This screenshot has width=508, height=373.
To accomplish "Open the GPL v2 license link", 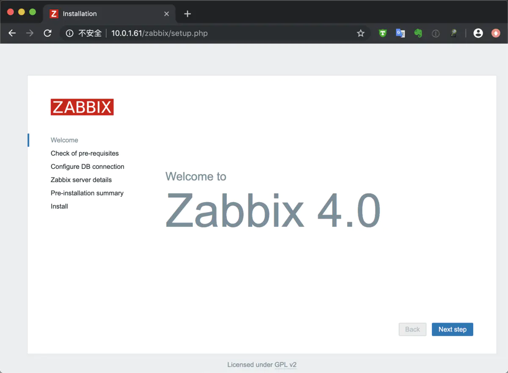I will [x=286, y=365].
